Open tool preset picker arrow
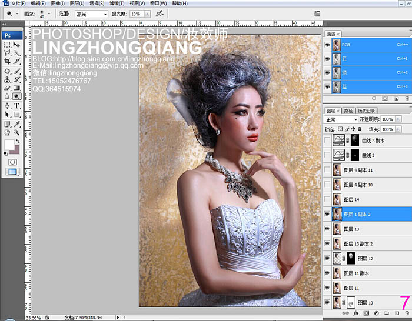Screen dimensions: 412x321 pos(17,14)
